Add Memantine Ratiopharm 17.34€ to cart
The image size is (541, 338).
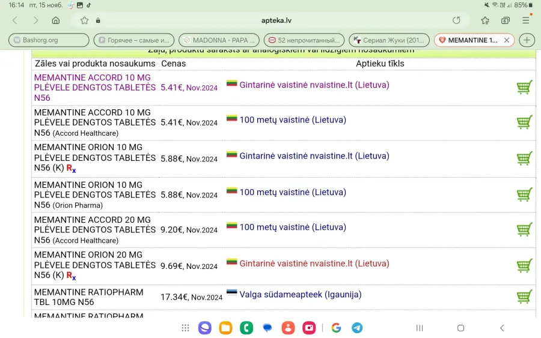pyautogui.click(x=524, y=297)
